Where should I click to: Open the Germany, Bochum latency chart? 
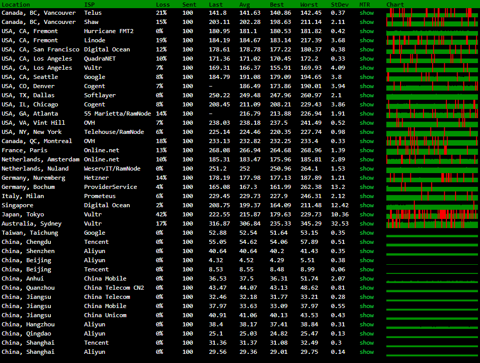point(432,187)
